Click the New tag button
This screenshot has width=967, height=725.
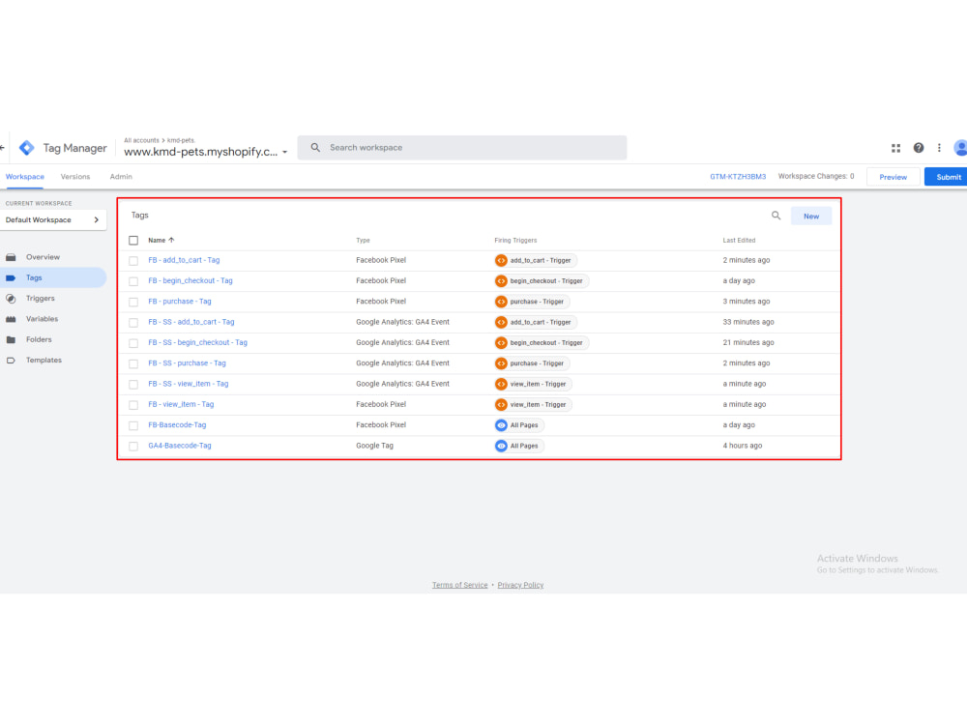pyautogui.click(x=811, y=217)
